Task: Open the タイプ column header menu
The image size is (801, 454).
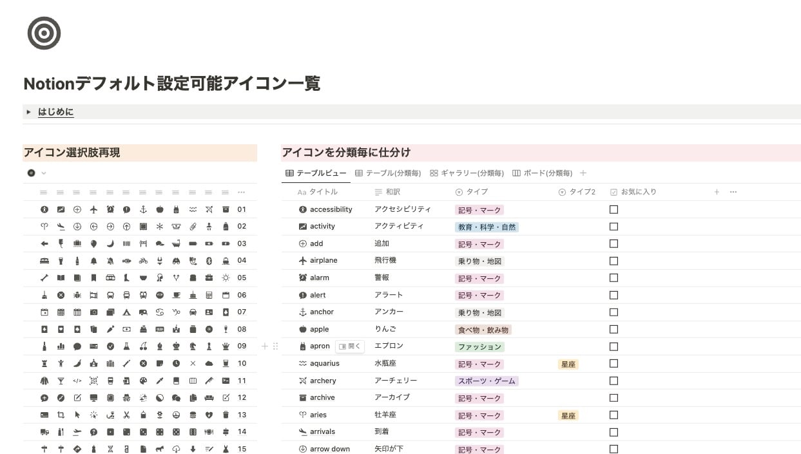Action: point(472,192)
